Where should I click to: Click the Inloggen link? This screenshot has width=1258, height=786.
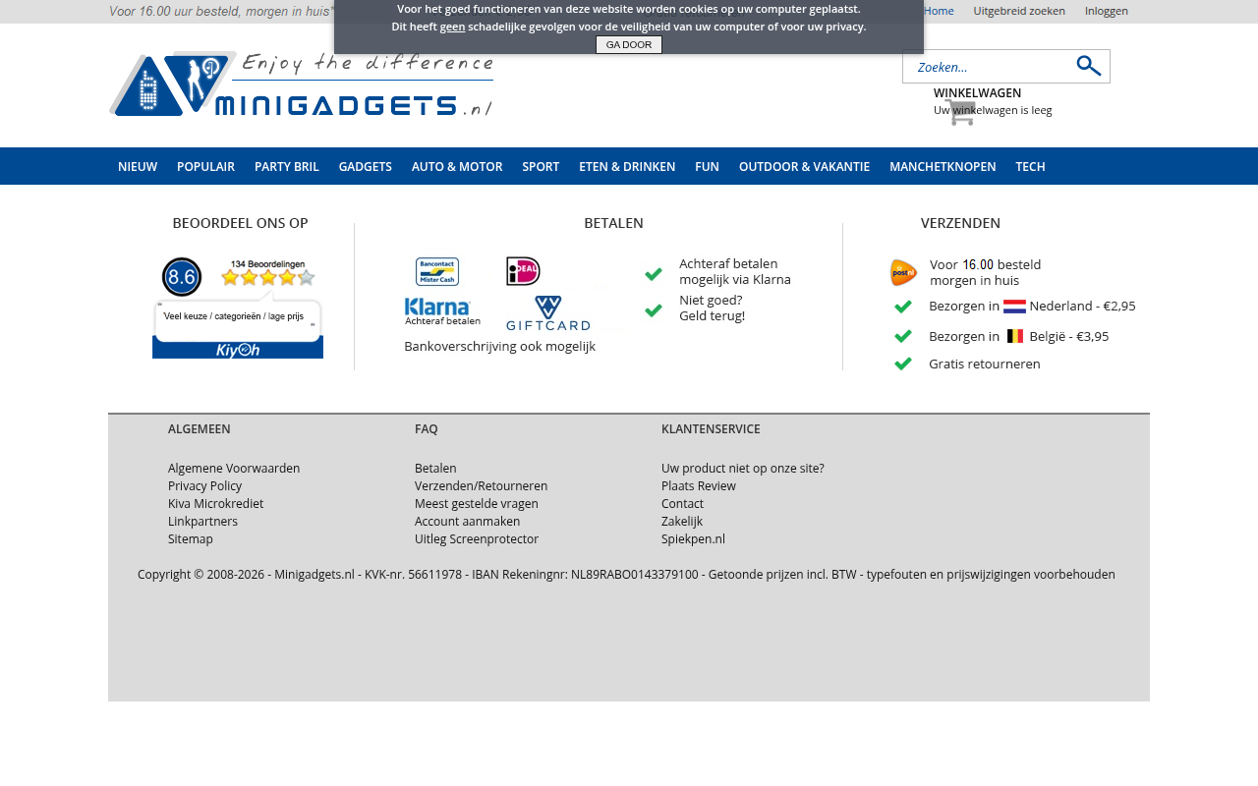1107,11
